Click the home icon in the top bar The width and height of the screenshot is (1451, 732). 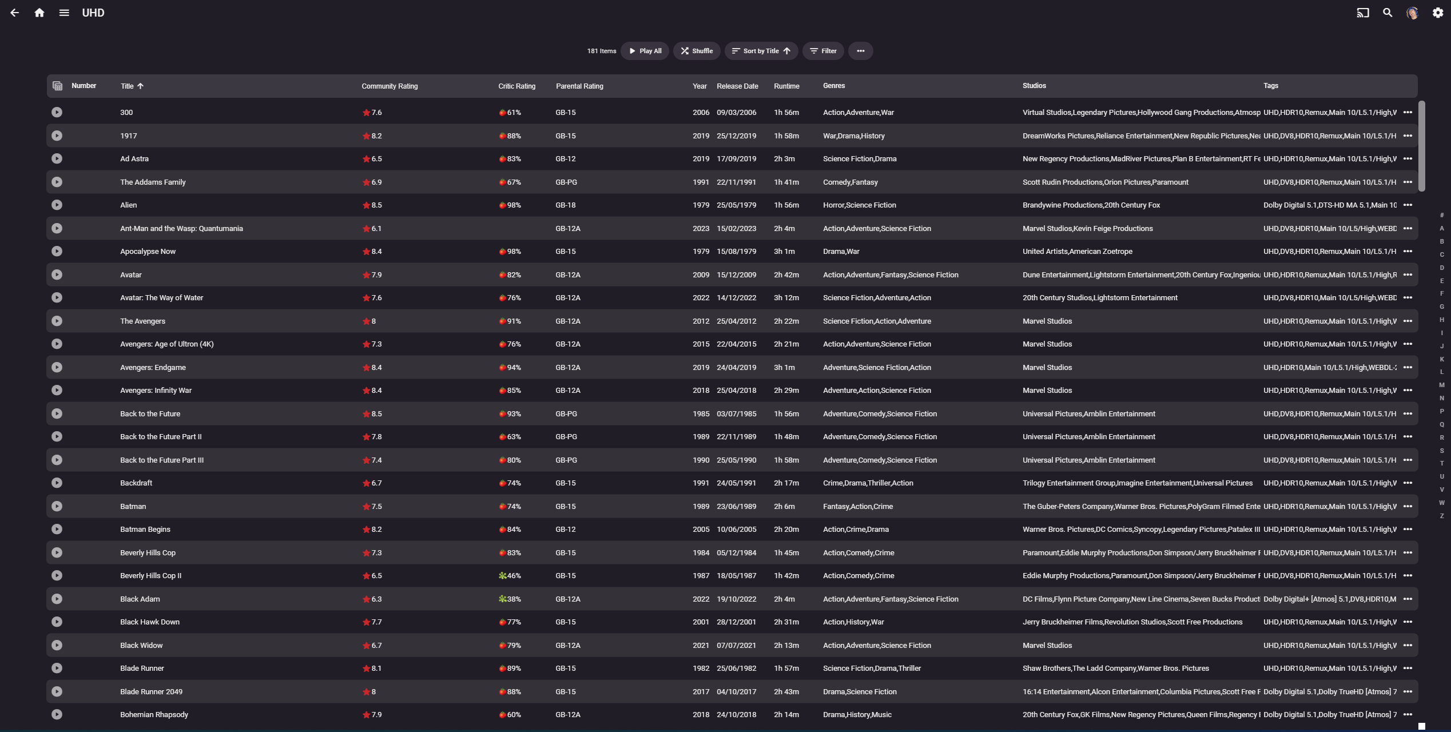[39, 13]
